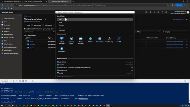The width and height of the screenshot is (190, 107).
Task: Click web preview icon in Cloud Shell toolbar
Action: click(x=33, y=81)
